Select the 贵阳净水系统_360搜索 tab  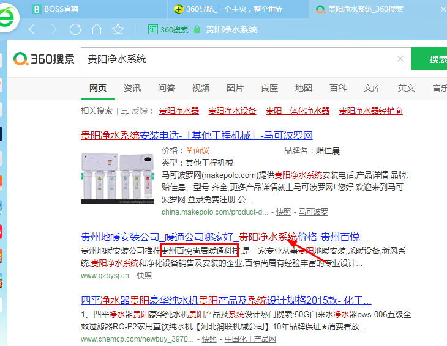point(360,9)
